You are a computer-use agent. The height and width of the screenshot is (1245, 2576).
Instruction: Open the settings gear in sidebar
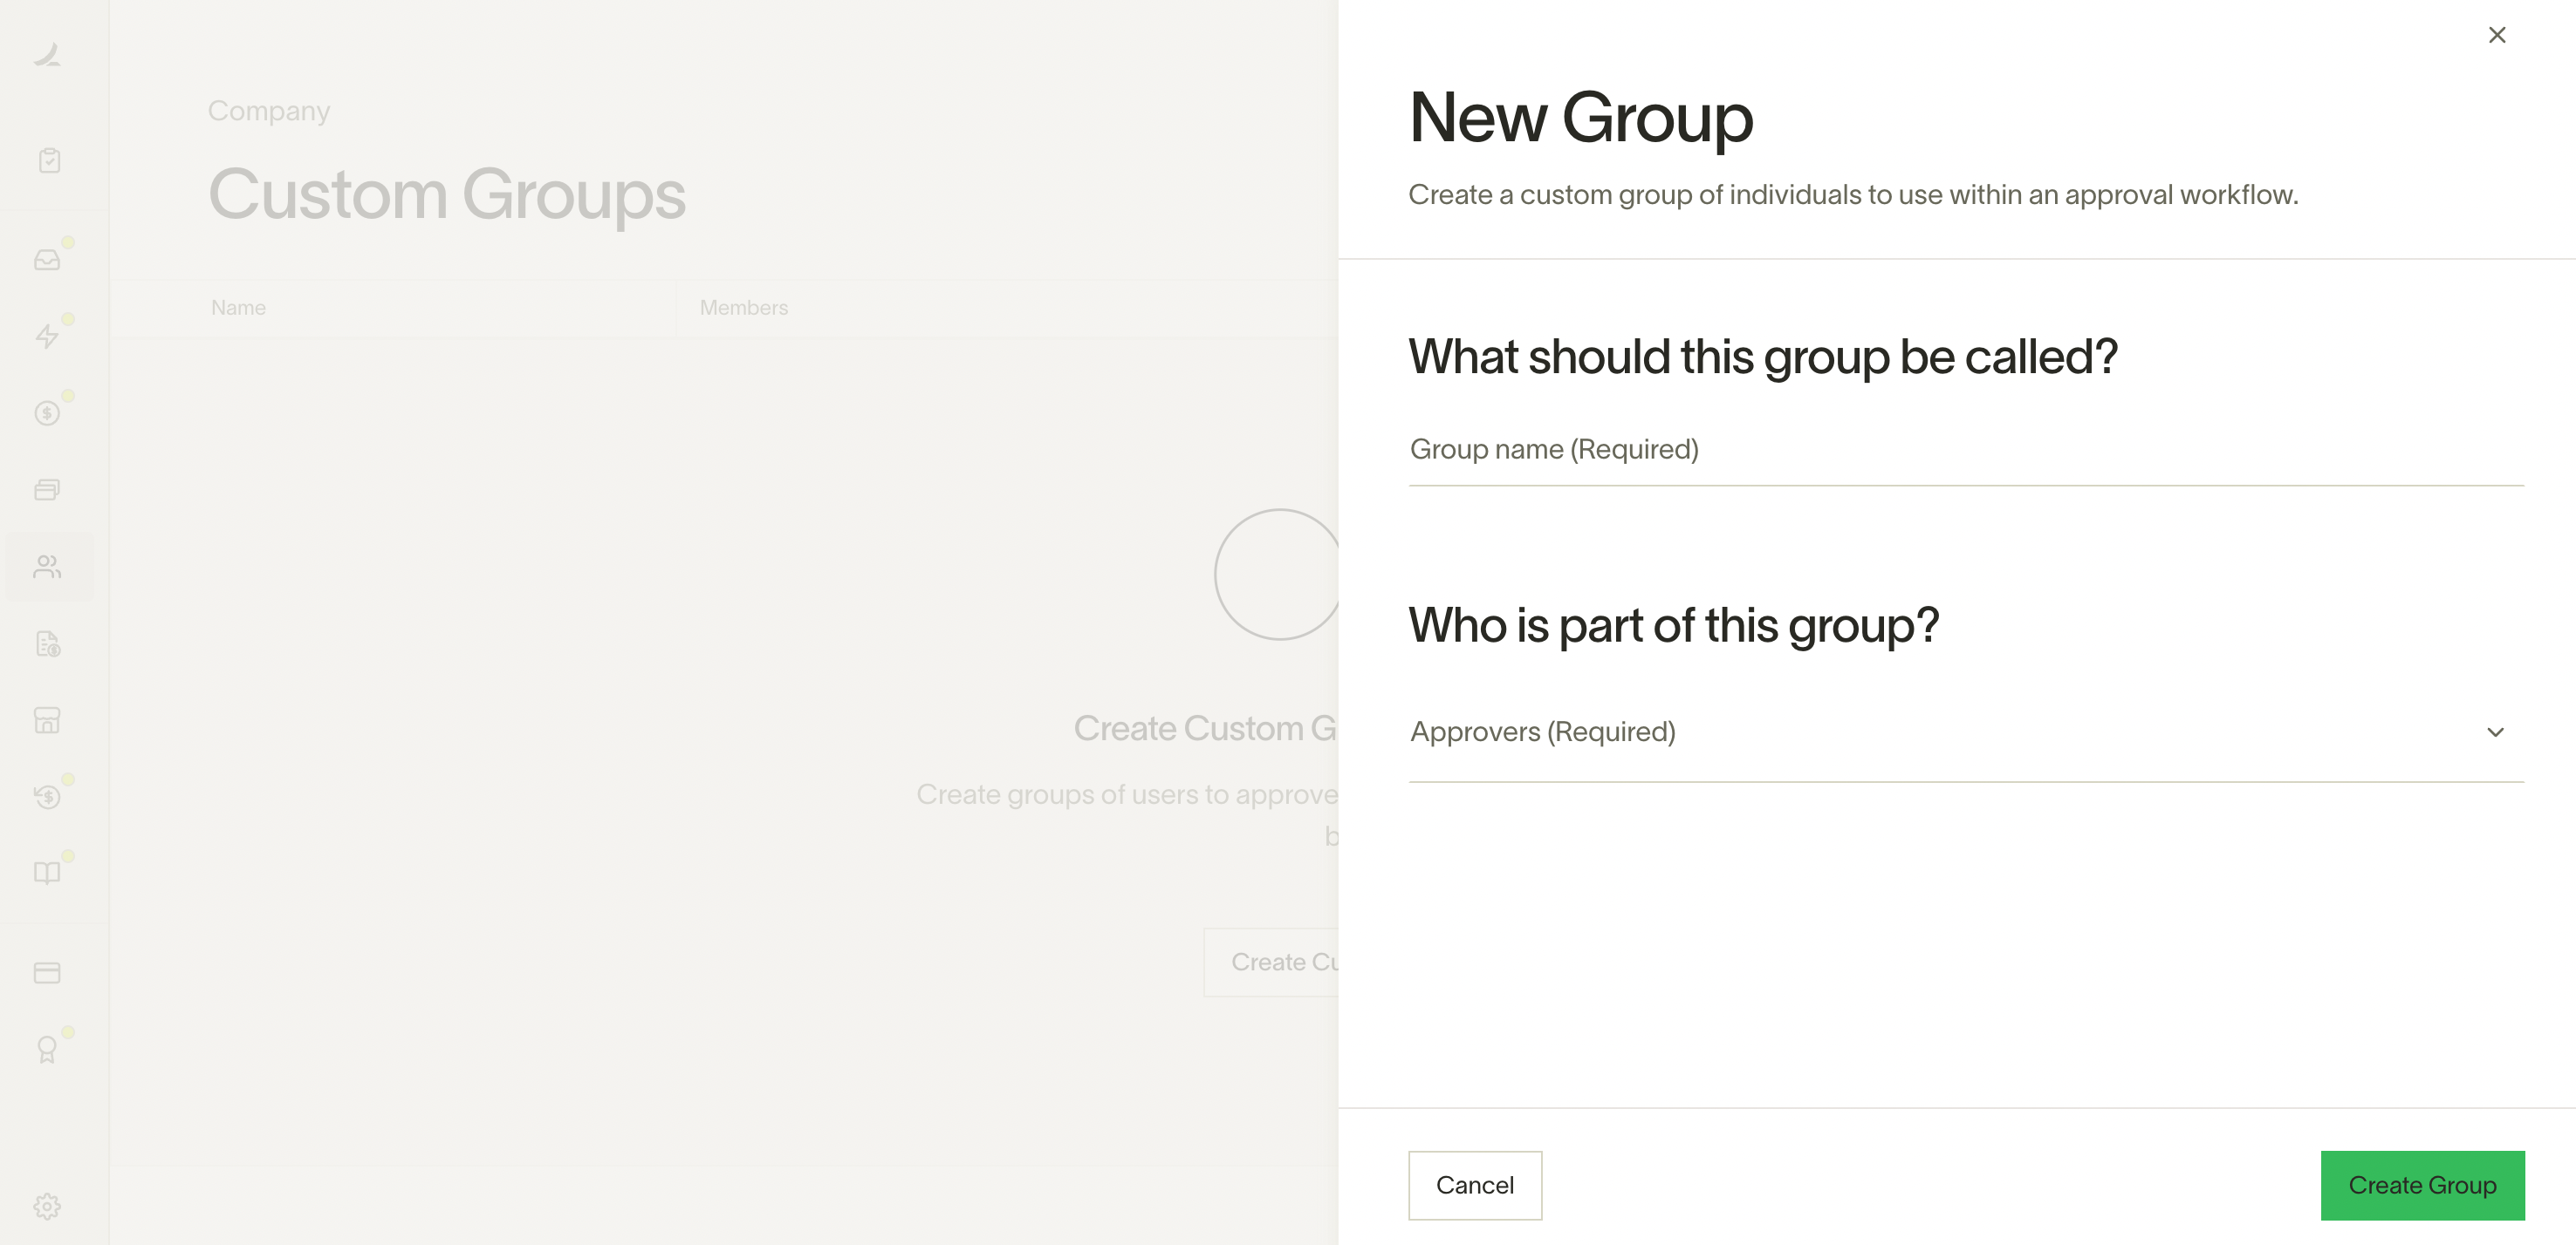47,1206
